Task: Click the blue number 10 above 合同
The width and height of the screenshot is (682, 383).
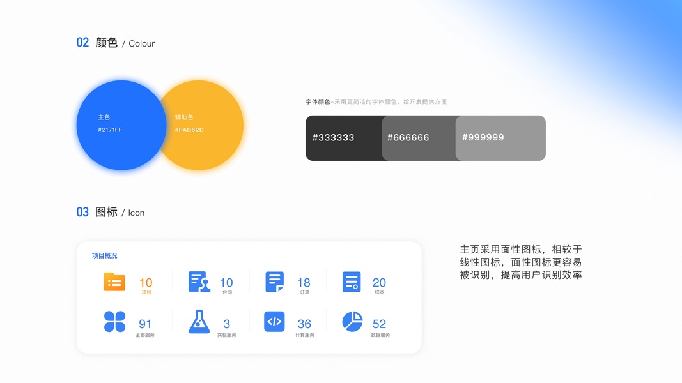Action: point(226,283)
